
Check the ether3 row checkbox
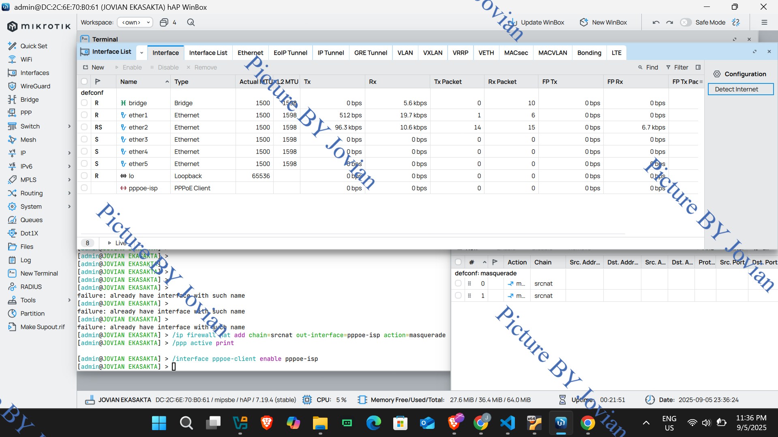pyautogui.click(x=84, y=139)
